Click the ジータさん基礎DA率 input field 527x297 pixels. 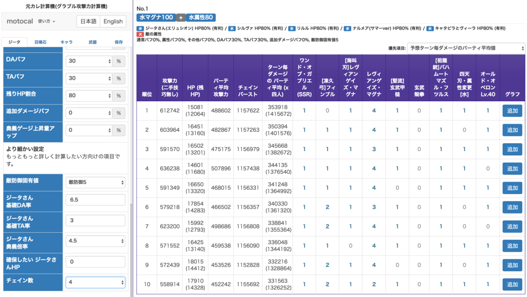click(x=95, y=200)
